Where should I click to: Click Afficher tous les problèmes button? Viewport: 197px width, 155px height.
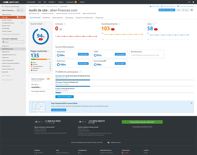64,97
